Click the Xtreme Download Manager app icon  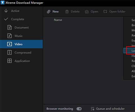pyautogui.click(x=3, y=3)
